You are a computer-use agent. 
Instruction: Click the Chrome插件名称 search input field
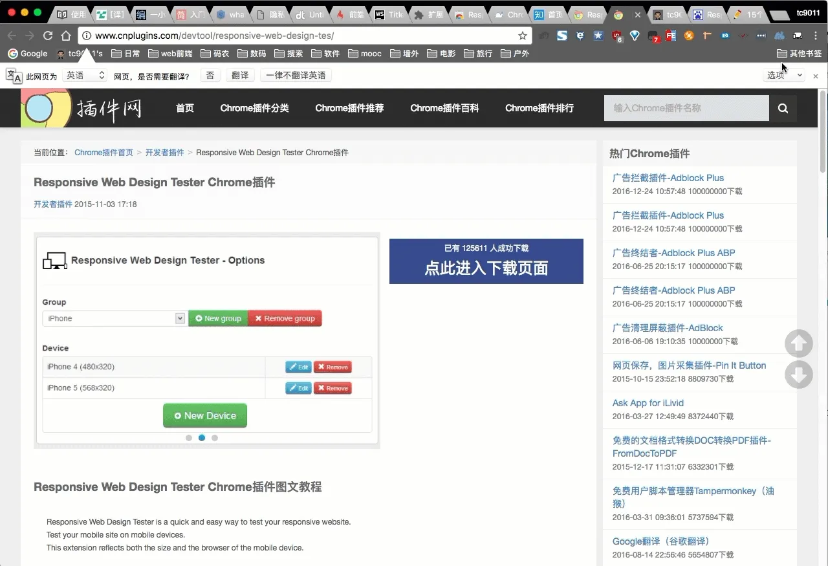(686, 108)
